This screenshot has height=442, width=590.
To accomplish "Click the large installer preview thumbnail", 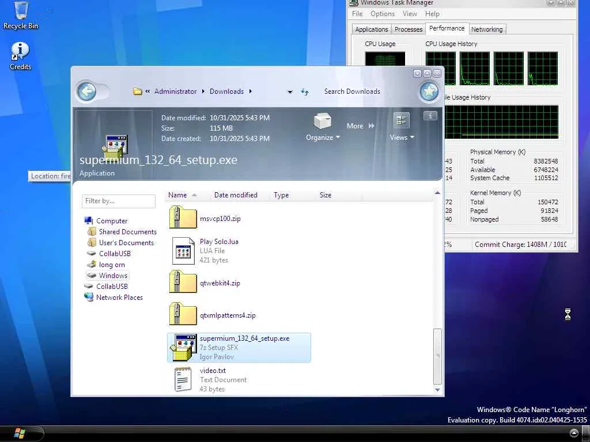I will click(115, 146).
